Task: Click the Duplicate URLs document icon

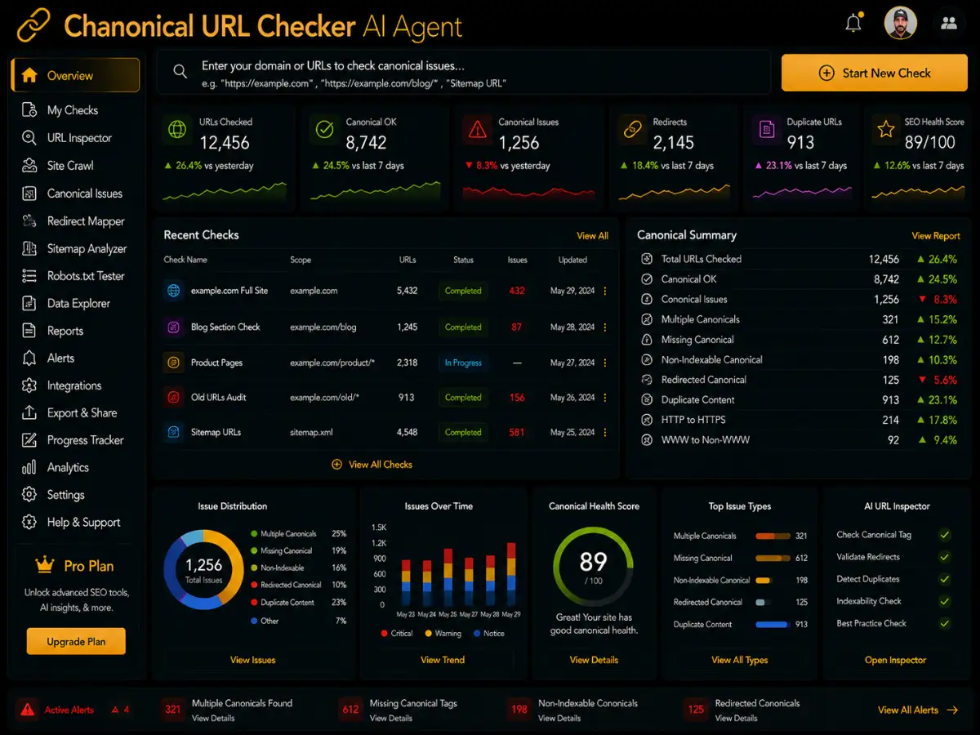Action: click(x=766, y=129)
